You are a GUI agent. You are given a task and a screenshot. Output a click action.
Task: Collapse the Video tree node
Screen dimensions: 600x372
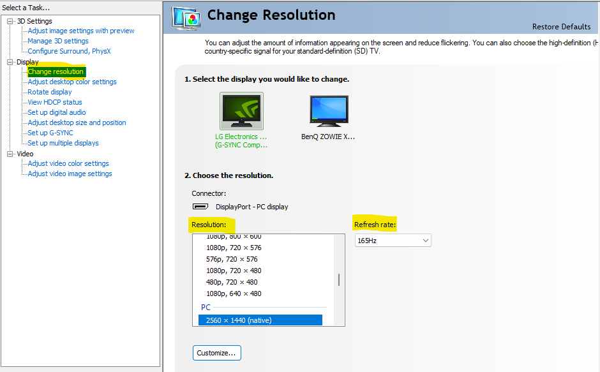(x=10, y=154)
